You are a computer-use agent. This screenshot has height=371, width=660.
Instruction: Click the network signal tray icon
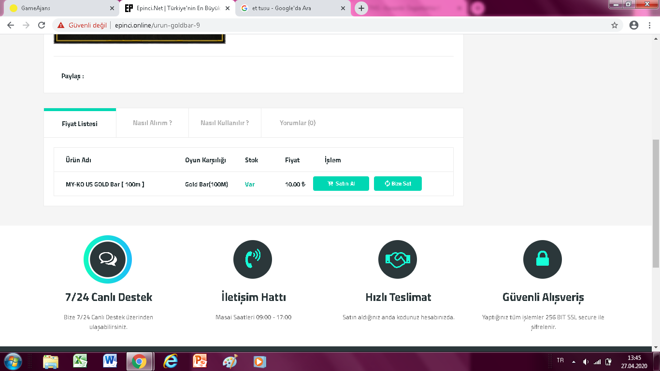click(597, 361)
